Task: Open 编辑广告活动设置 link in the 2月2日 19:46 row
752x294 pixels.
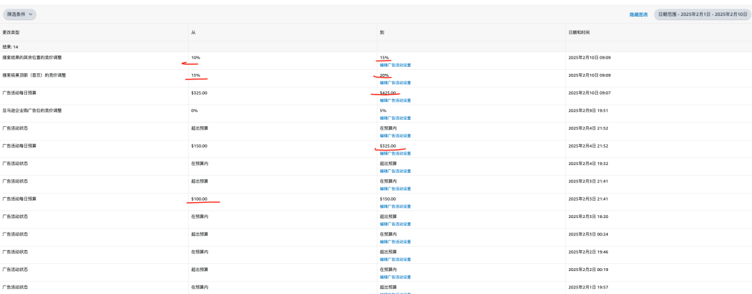Action: 395,259
